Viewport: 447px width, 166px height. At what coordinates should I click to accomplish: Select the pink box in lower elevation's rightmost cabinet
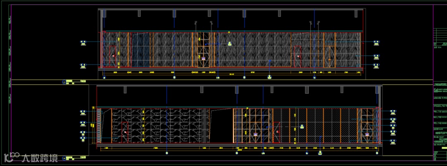pos(367,134)
